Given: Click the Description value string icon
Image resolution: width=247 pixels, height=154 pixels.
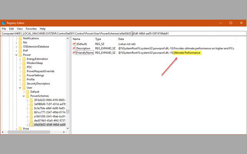Looking at the screenshot, I should pyautogui.click(x=74, y=48).
